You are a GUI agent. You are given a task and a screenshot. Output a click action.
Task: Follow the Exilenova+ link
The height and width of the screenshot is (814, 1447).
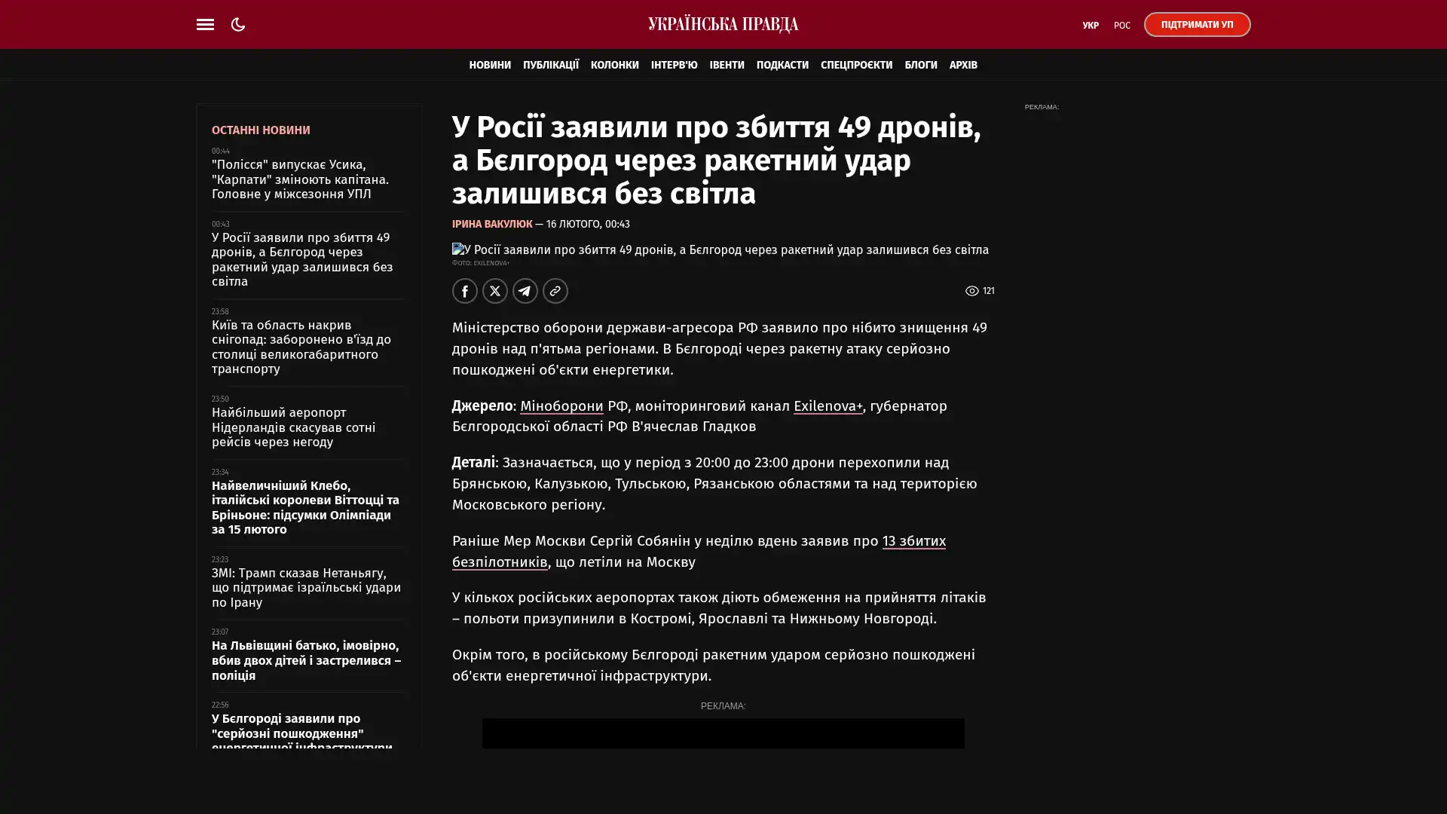click(828, 406)
